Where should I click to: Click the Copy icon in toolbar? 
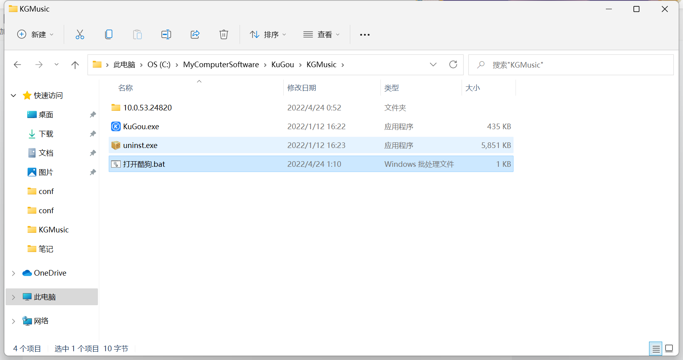coord(109,34)
